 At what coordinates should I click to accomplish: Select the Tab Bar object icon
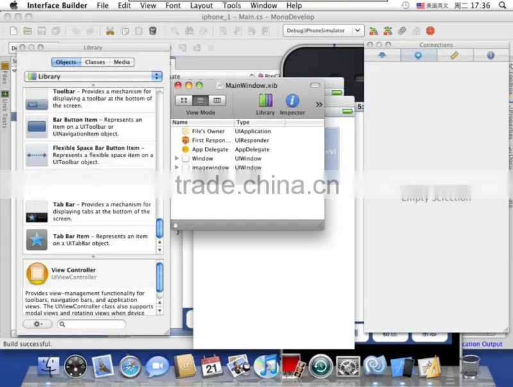tap(37, 212)
